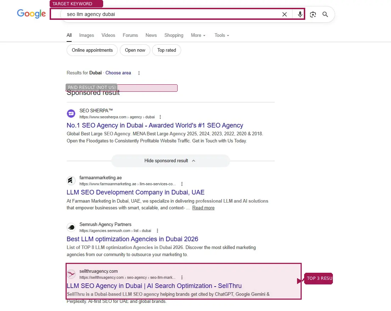
Task: Open the Google logo homepage link
Action: (x=32, y=14)
